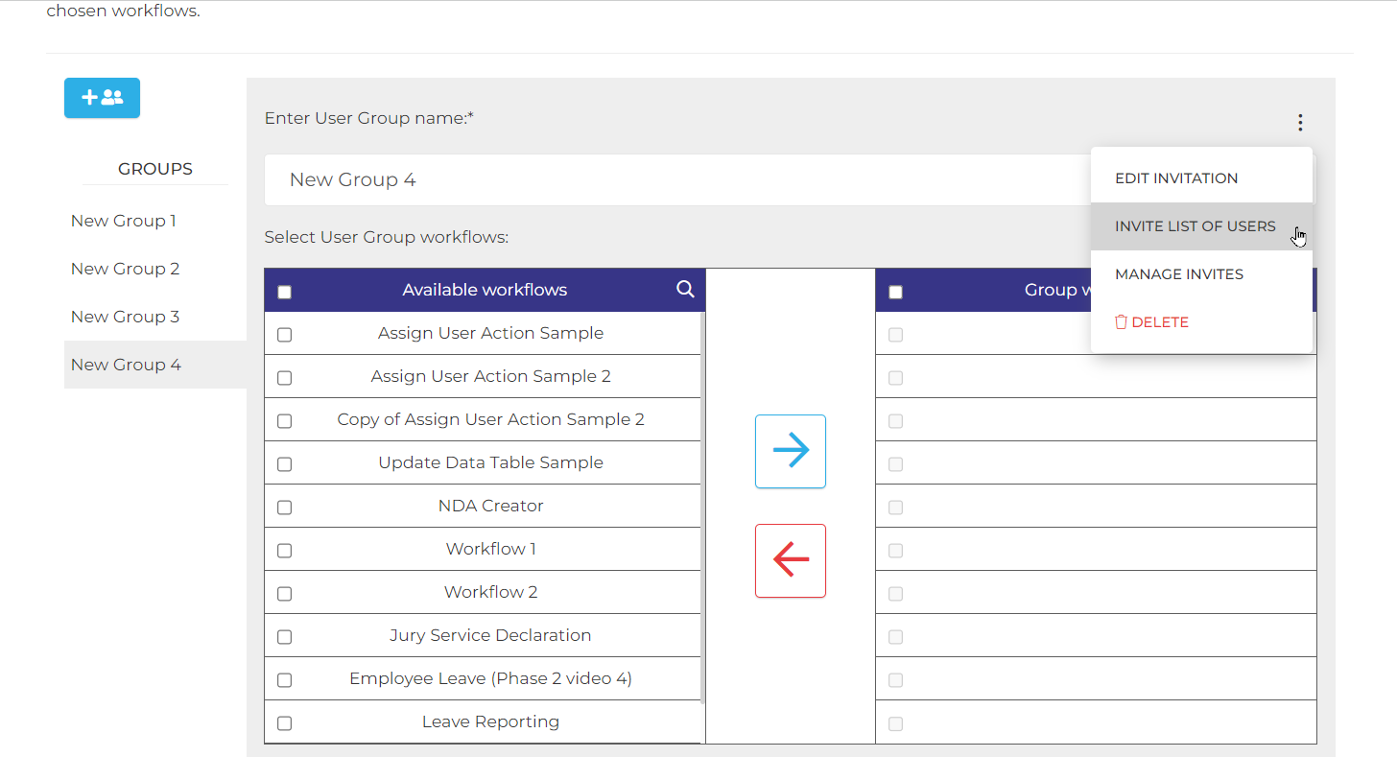
Task: Click the Workflow 1 row text
Action: click(490, 549)
